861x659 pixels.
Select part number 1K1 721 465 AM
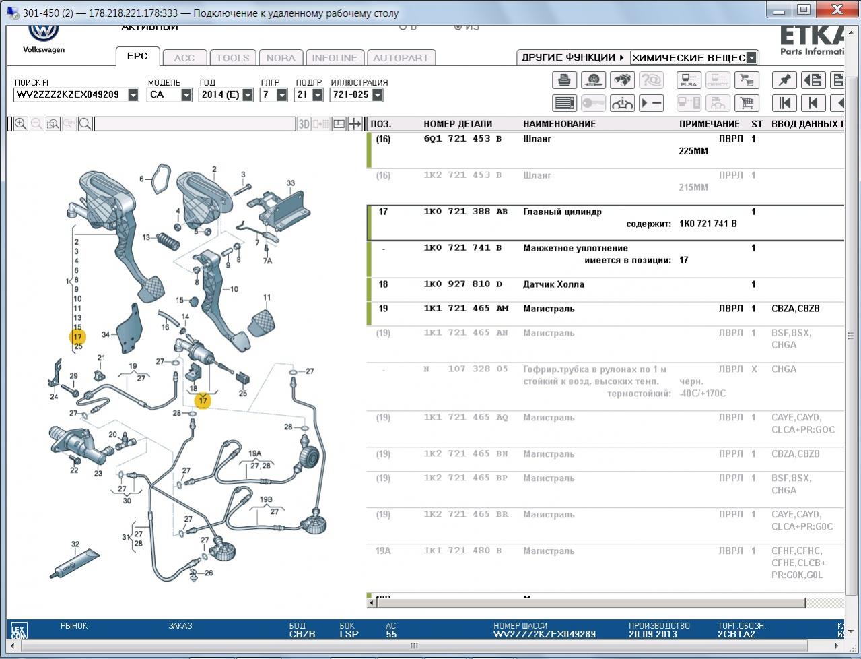465,309
